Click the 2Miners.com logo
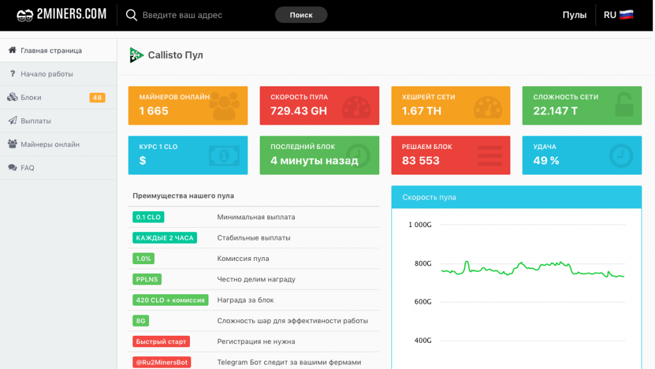655x369 pixels. (61, 14)
